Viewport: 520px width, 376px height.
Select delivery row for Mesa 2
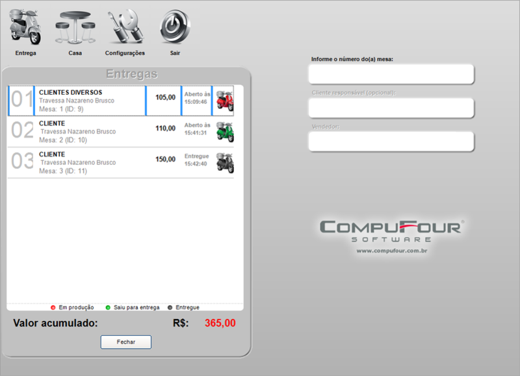[90, 131]
